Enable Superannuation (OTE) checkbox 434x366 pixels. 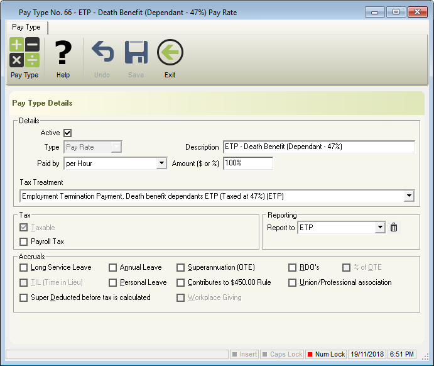tap(180, 268)
